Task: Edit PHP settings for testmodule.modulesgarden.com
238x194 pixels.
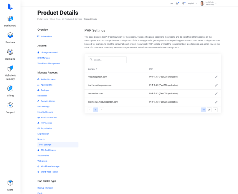Action: (x=216, y=102)
